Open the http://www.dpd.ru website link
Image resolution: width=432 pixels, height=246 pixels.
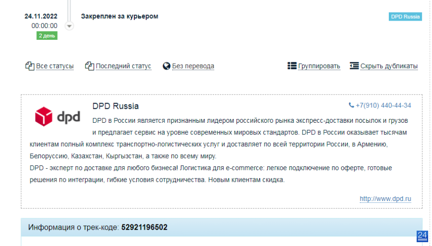(x=385, y=199)
